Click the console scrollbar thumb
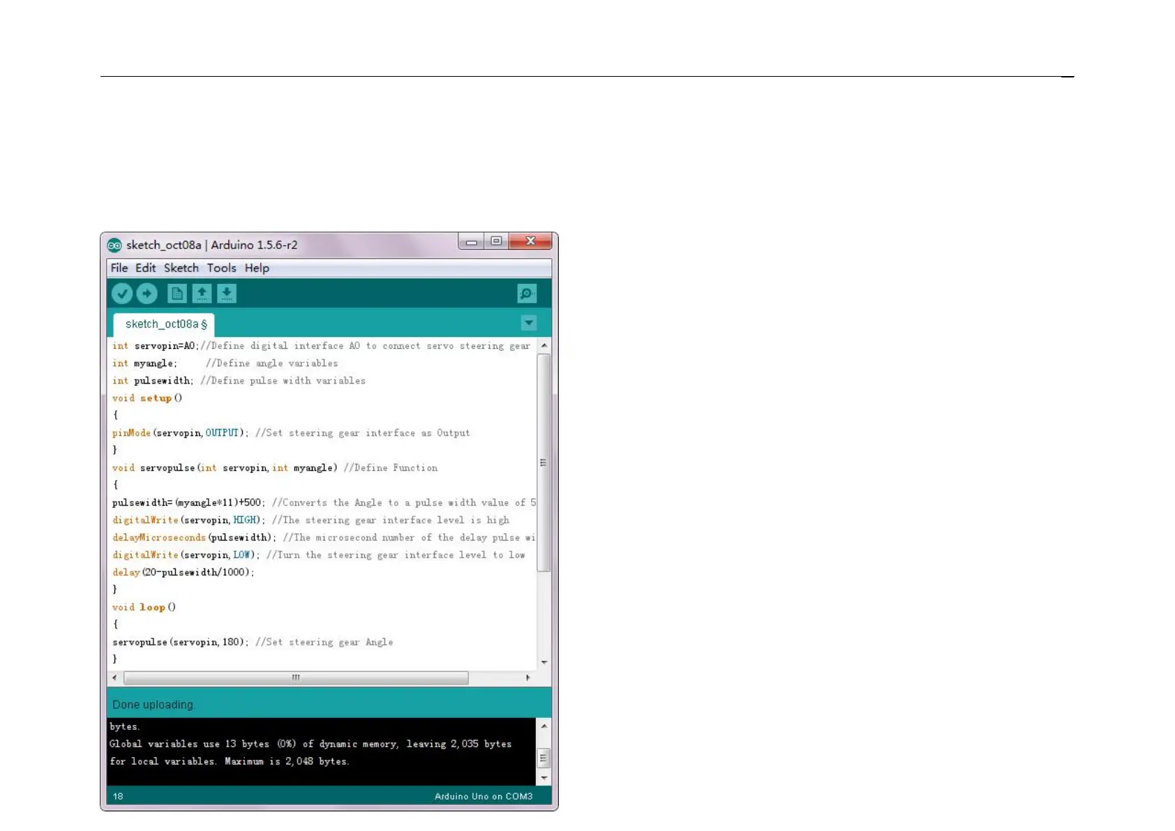Viewport: 1175px width, 831px height. coord(544,758)
